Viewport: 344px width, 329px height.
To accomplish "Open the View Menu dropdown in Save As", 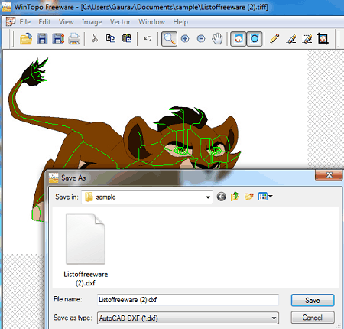I will [265, 197].
